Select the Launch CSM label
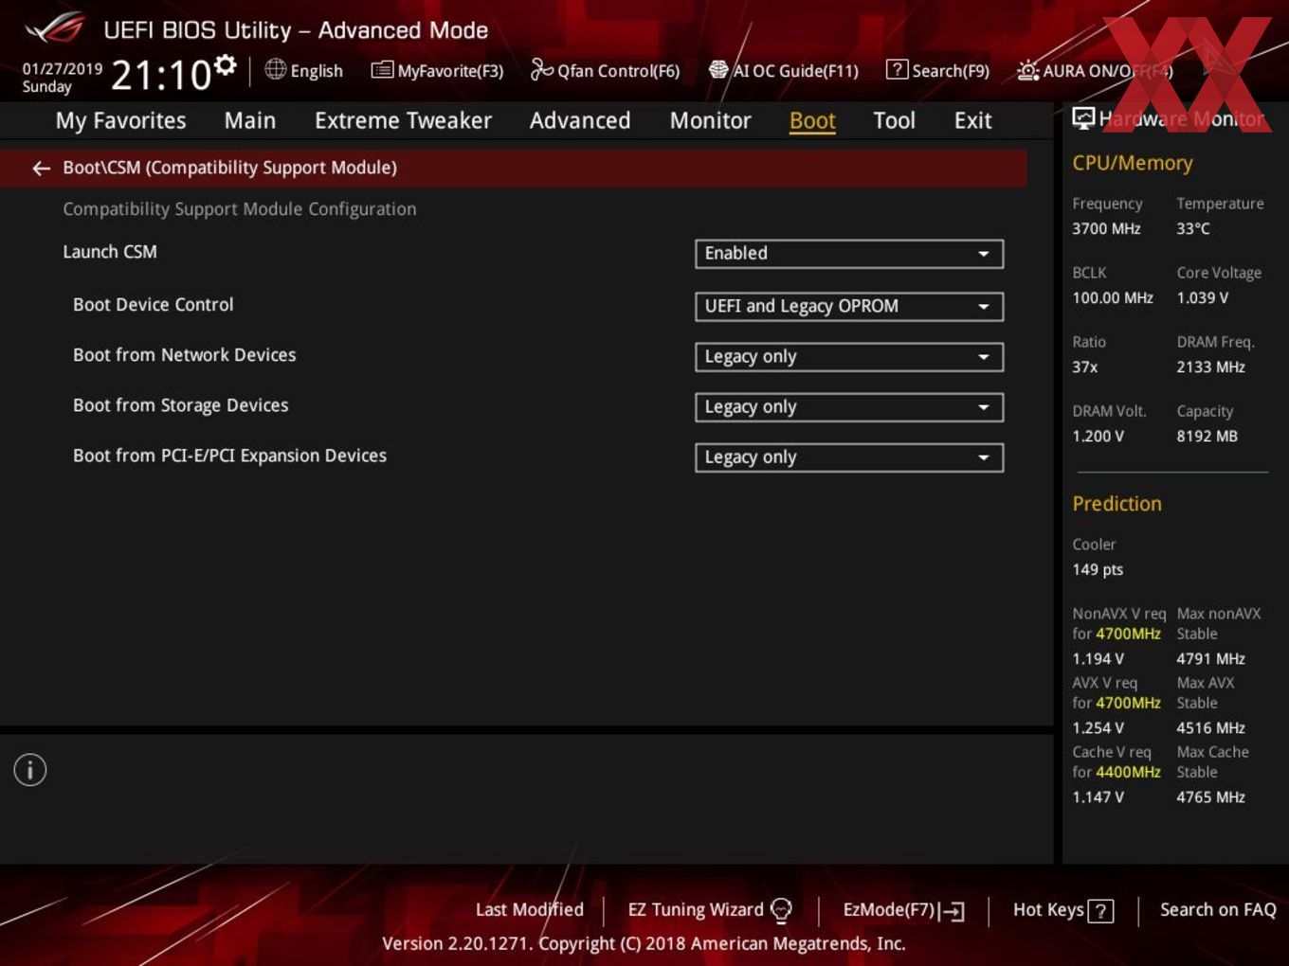This screenshot has width=1289, height=966. pyautogui.click(x=110, y=252)
